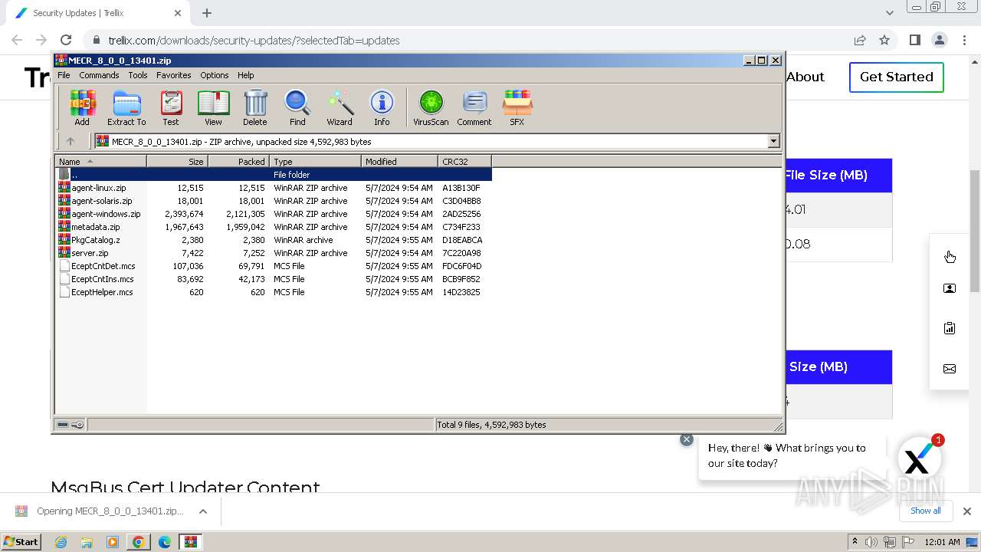981x552 pixels.
Task: Open the Windows Start menu
Action: click(x=21, y=541)
